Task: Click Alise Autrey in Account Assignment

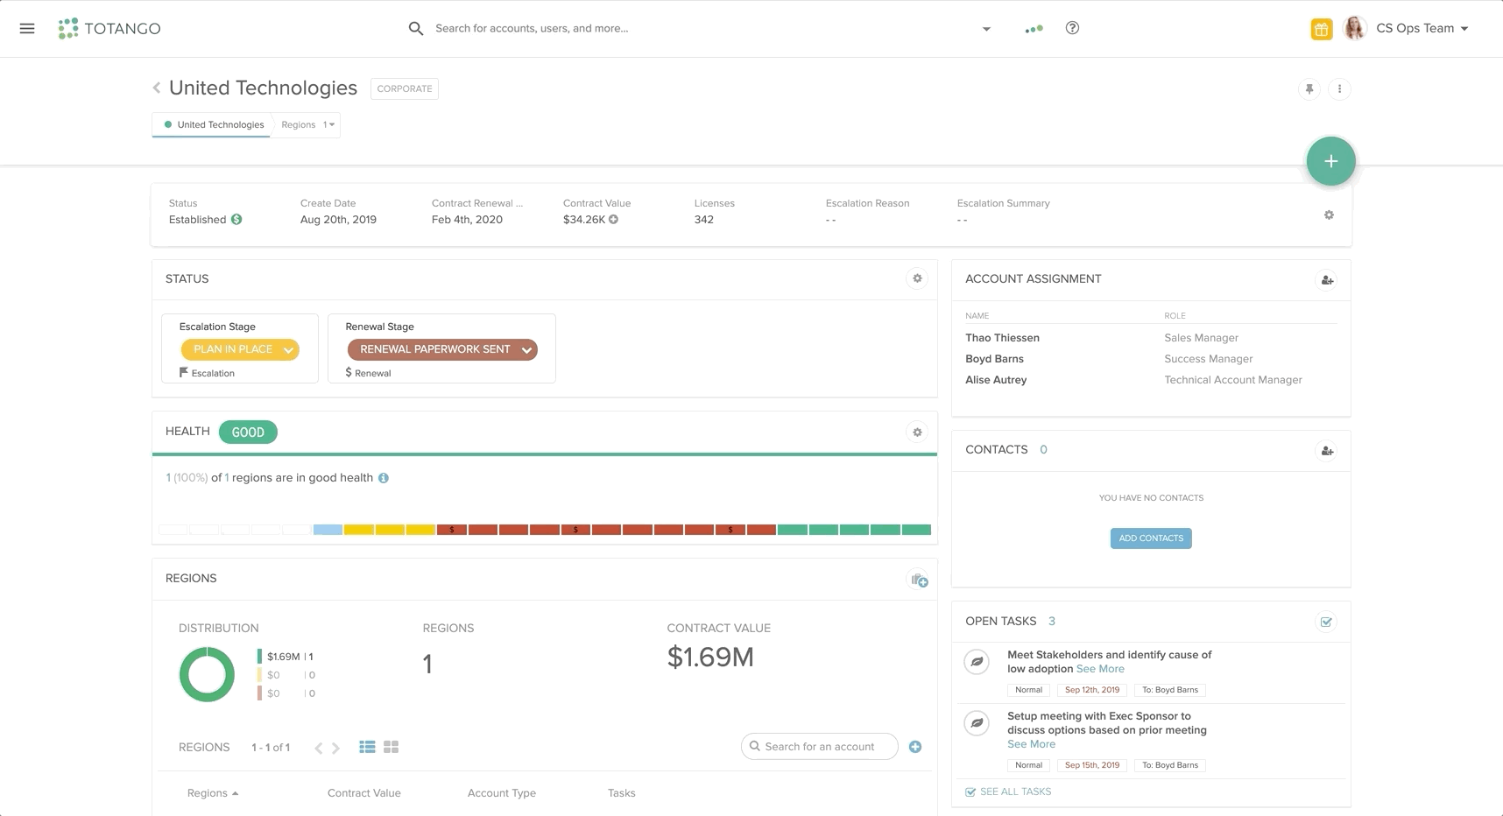Action: (996, 380)
